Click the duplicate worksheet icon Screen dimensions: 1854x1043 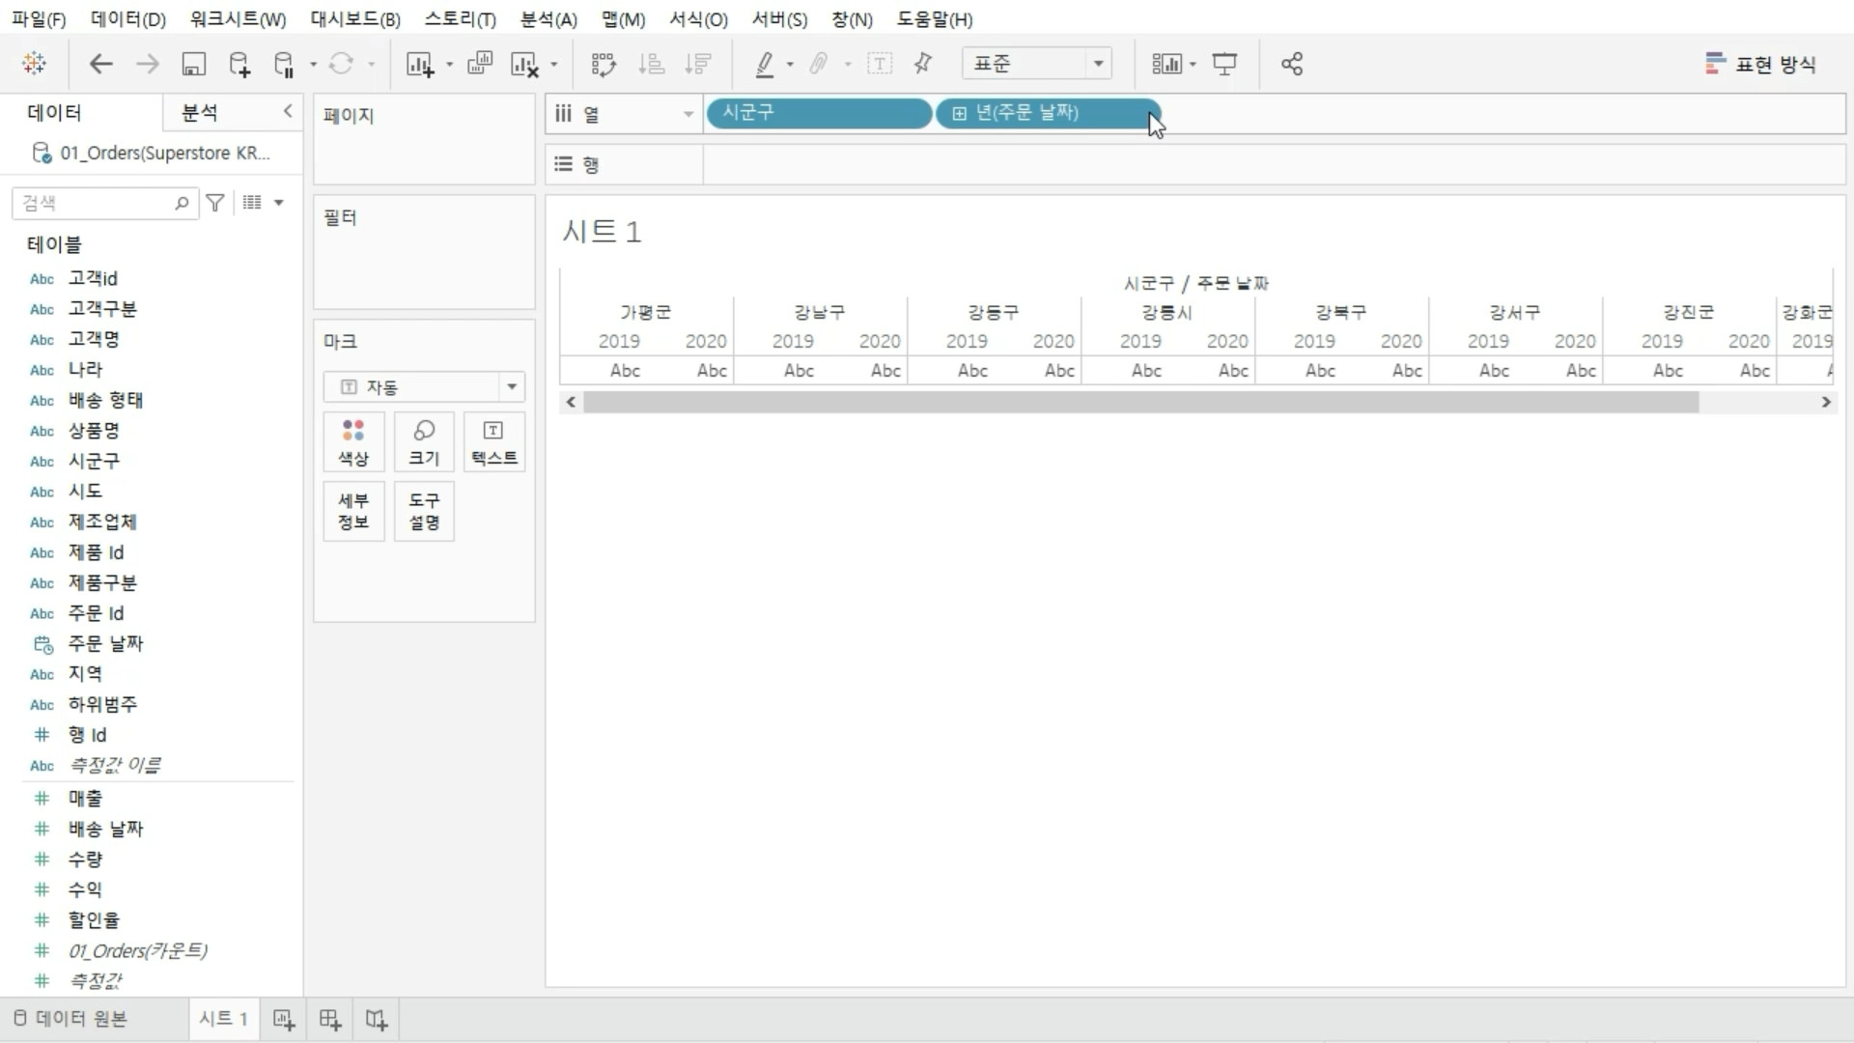coord(479,65)
